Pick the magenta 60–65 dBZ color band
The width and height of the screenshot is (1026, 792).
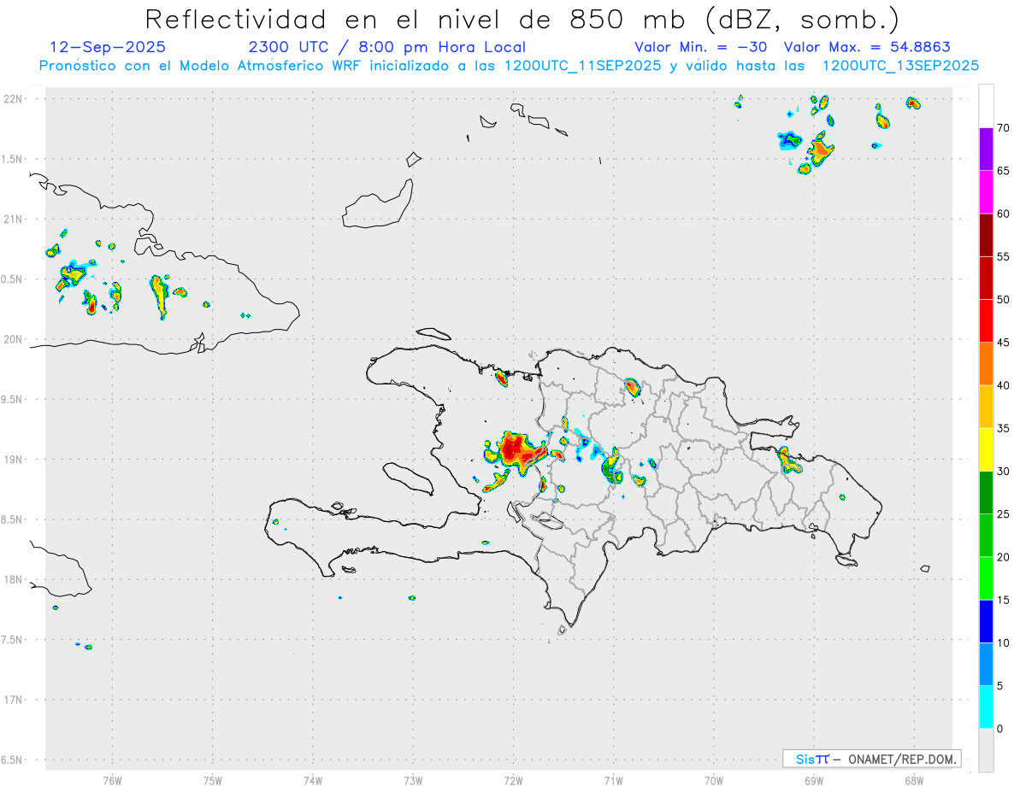coord(986,192)
